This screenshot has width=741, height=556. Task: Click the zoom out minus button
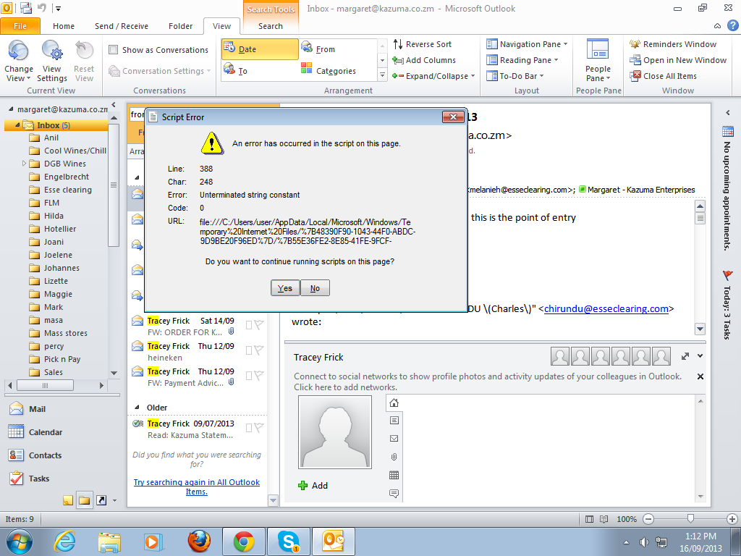pyautogui.click(x=648, y=519)
